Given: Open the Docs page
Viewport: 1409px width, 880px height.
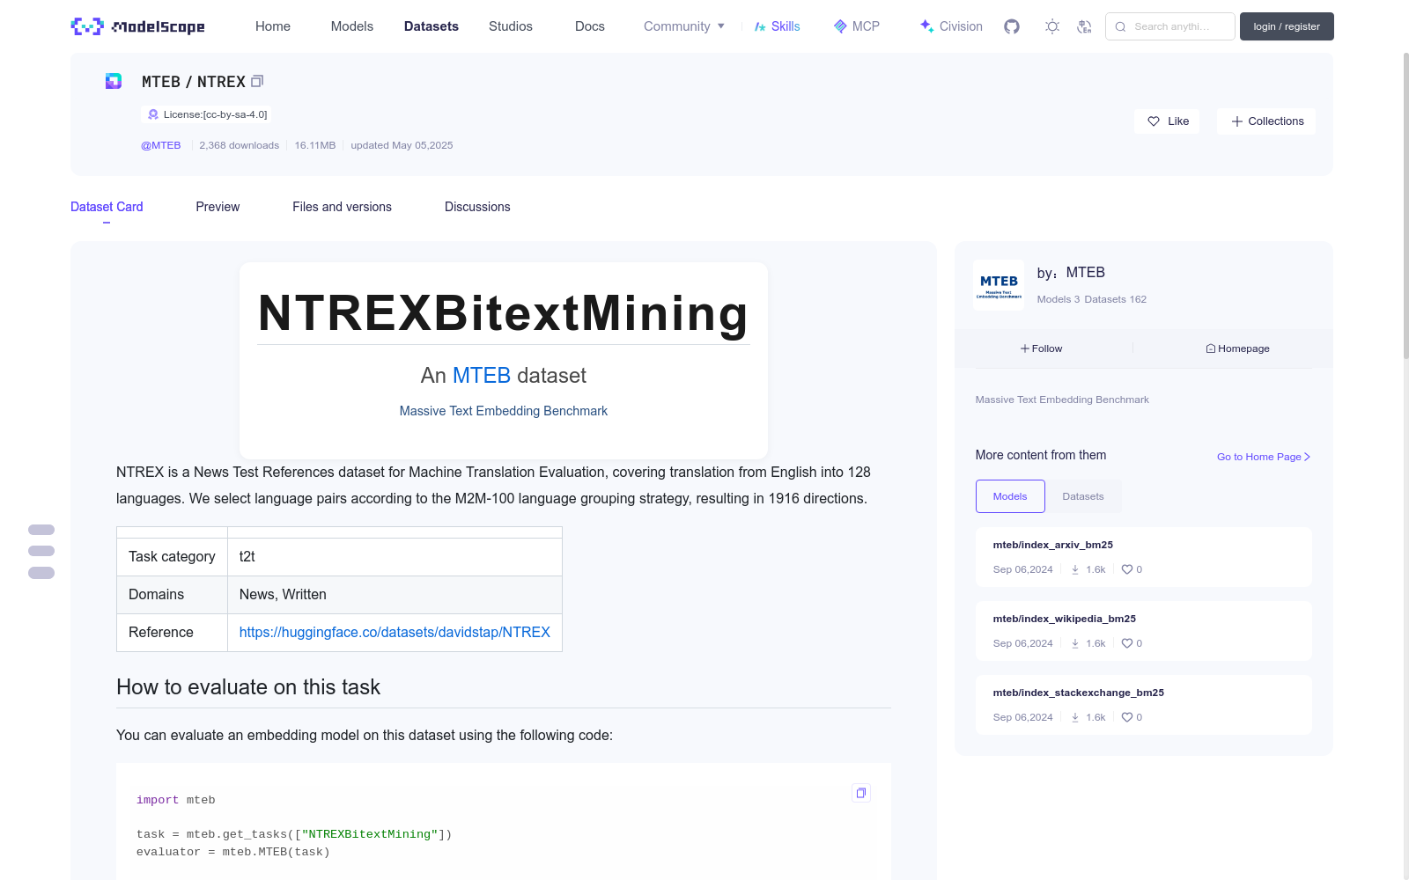Looking at the screenshot, I should [x=590, y=26].
